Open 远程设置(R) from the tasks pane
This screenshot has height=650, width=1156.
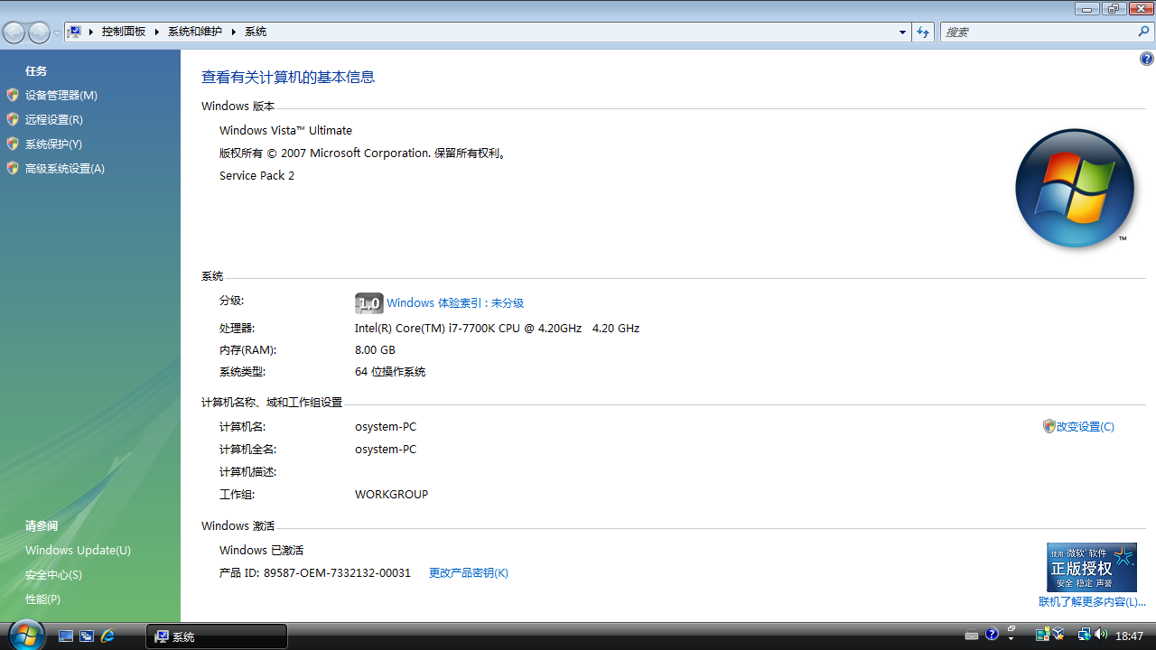[54, 119]
